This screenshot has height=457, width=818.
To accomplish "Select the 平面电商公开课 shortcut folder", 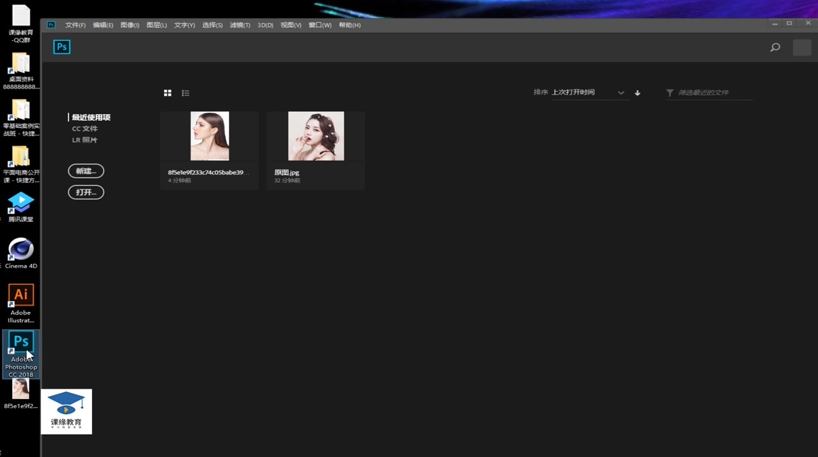I will click(x=21, y=164).
